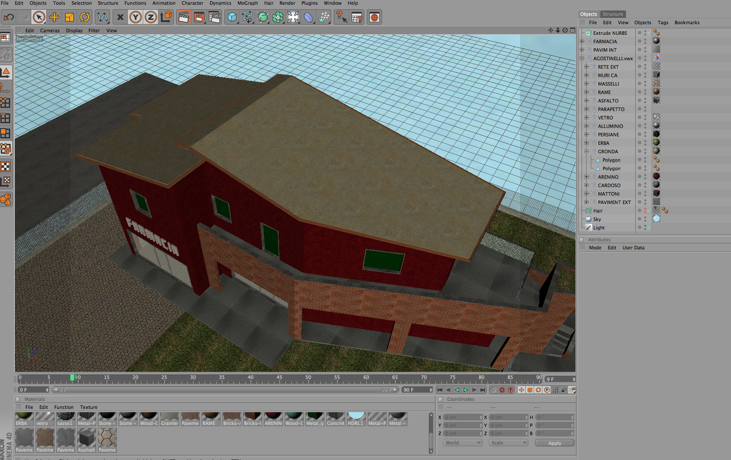Select the Rotate tool icon
The height and width of the screenshot is (460, 731).
pyautogui.click(x=85, y=17)
